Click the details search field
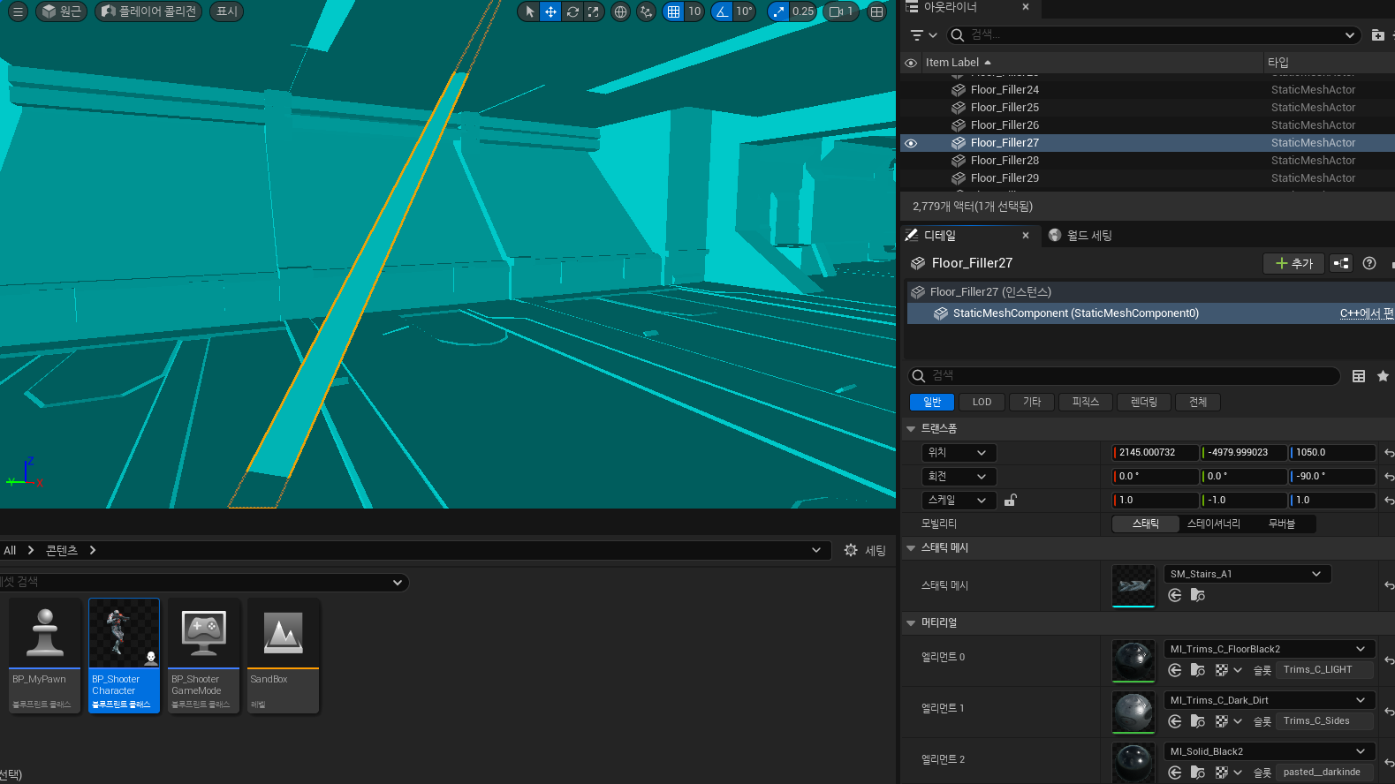 pyautogui.click(x=1125, y=376)
